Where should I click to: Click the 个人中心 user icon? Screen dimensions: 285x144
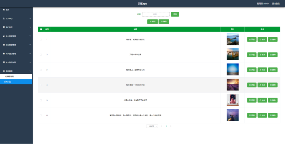tap(4, 18)
